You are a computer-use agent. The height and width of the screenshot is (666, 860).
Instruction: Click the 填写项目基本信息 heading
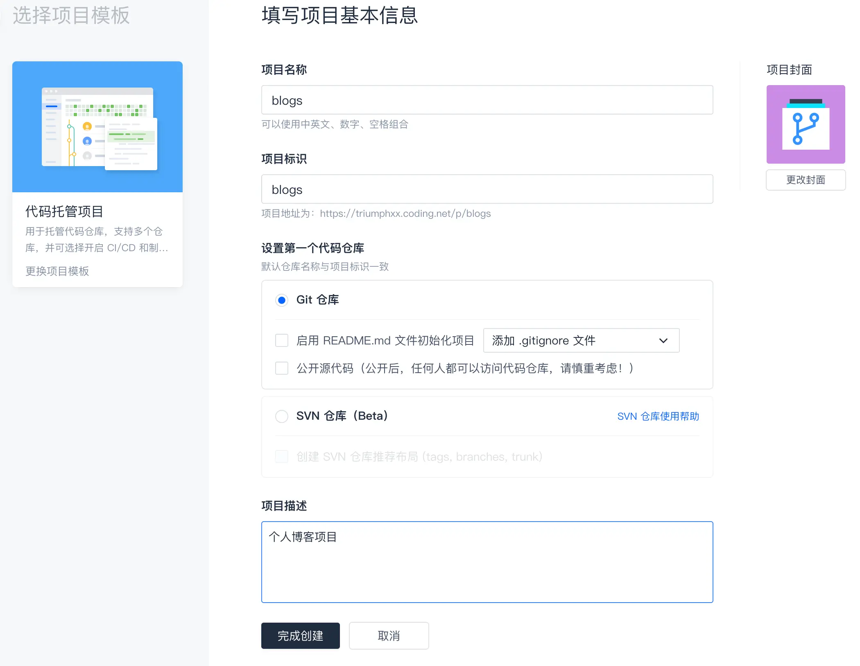(339, 16)
